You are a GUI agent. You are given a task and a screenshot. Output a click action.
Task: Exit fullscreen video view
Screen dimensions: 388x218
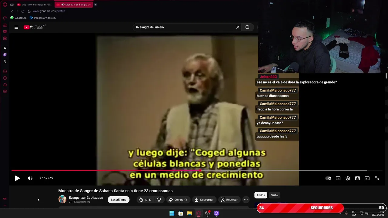(377, 178)
